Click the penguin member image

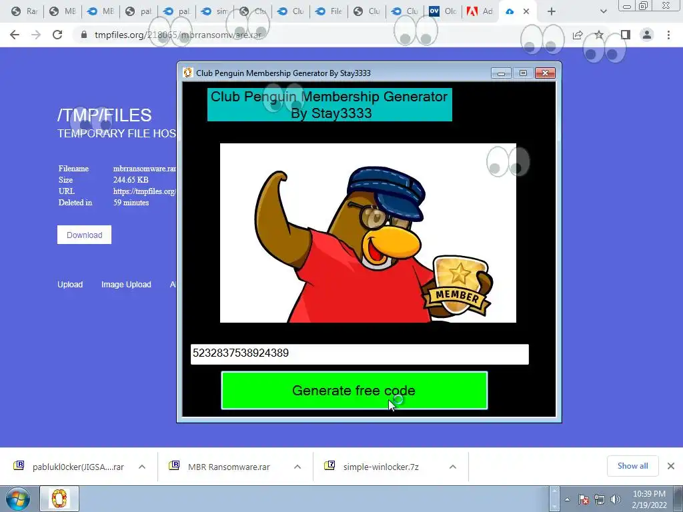coord(368,233)
